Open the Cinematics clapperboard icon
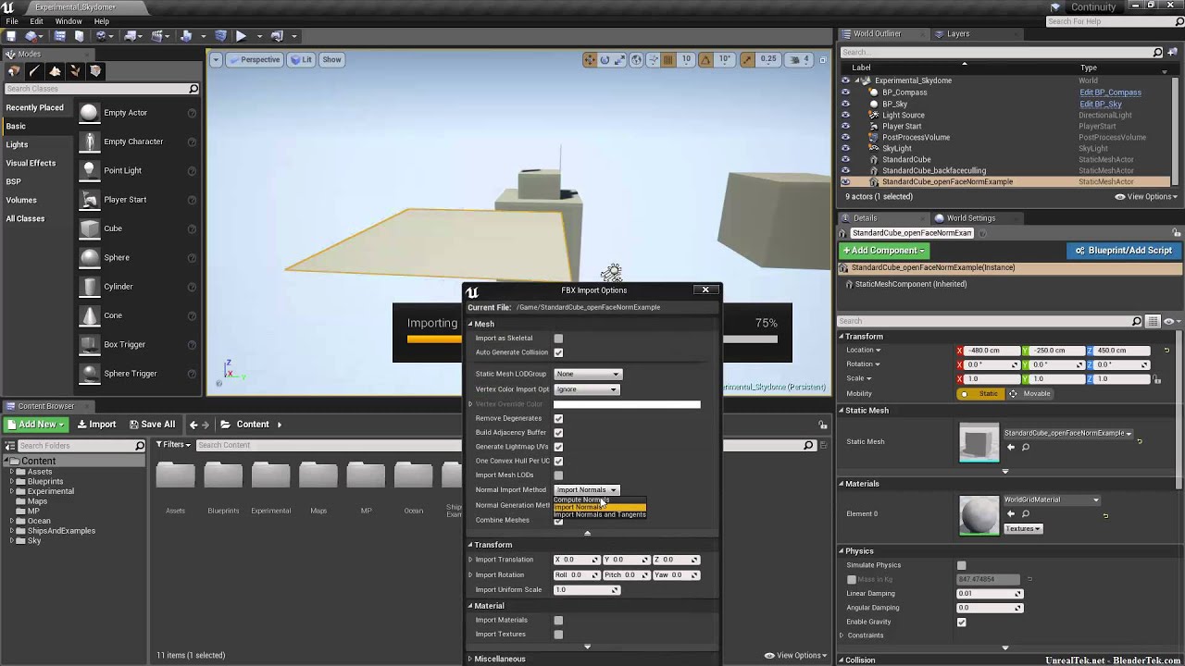Image resolution: width=1185 pixels, height=666 pixels. pyautogui.click(x=156, y=36)
